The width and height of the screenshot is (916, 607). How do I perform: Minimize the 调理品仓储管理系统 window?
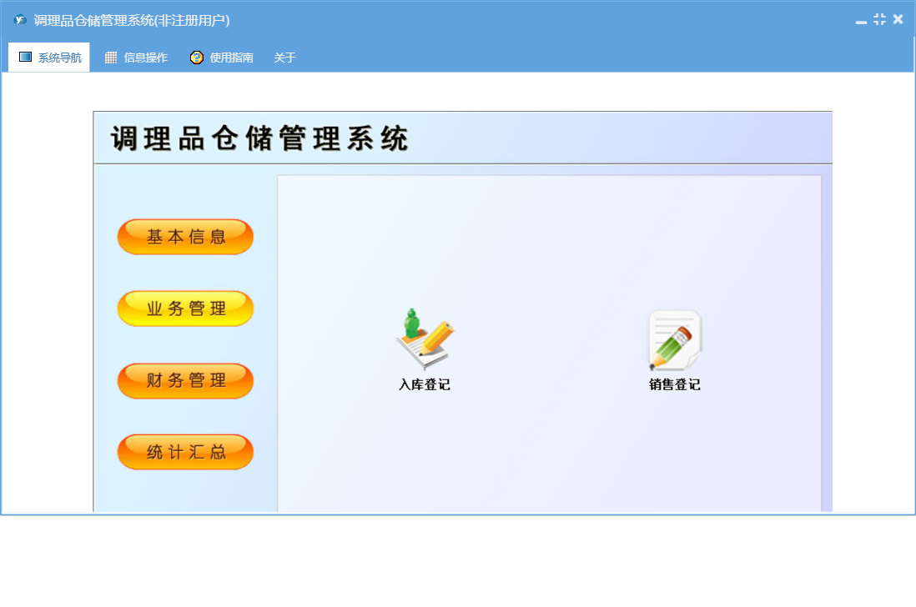[860, 22]
